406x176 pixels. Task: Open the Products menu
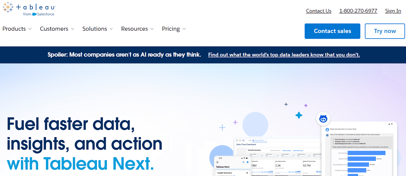14,29
